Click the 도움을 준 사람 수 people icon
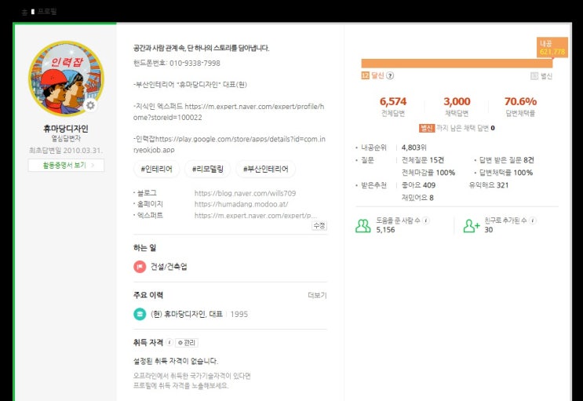This screenshot has width=583, height=401. pyautogui.click(x=363, y=225)
